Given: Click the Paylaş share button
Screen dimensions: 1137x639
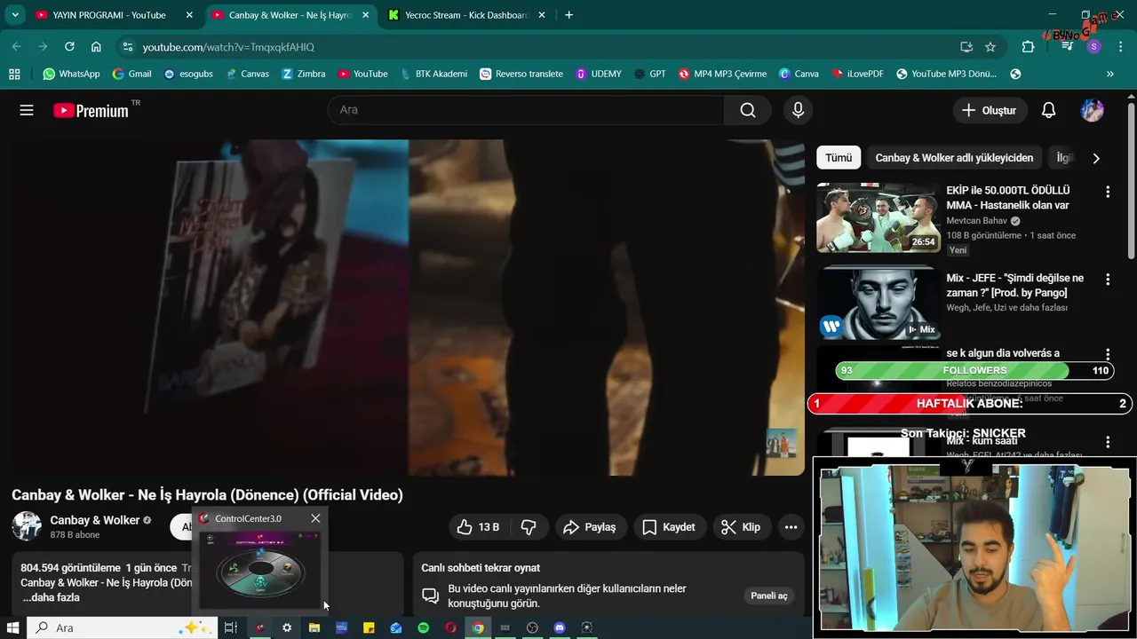Looking at the screenshot, I should click(x=591, y=527).
